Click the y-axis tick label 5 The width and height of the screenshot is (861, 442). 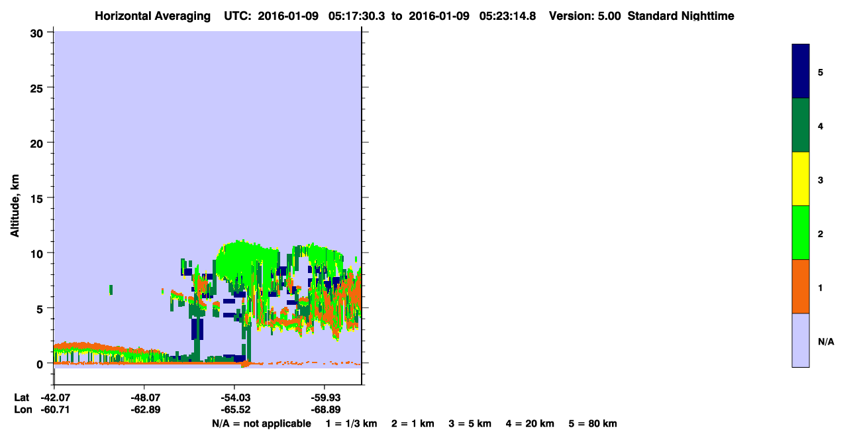pos(41,309)
